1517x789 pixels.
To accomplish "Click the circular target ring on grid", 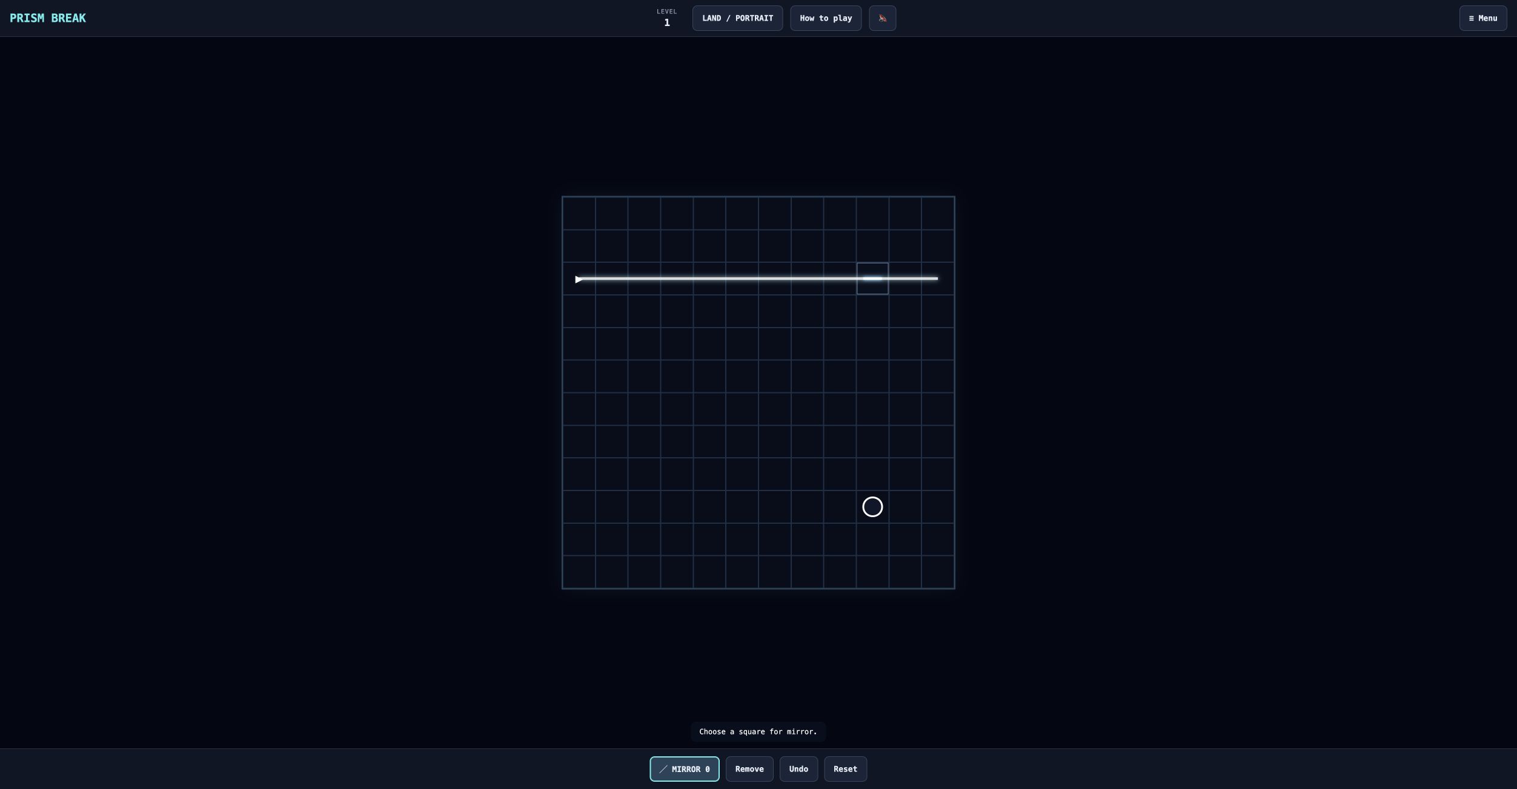I will tap(872, 507).
